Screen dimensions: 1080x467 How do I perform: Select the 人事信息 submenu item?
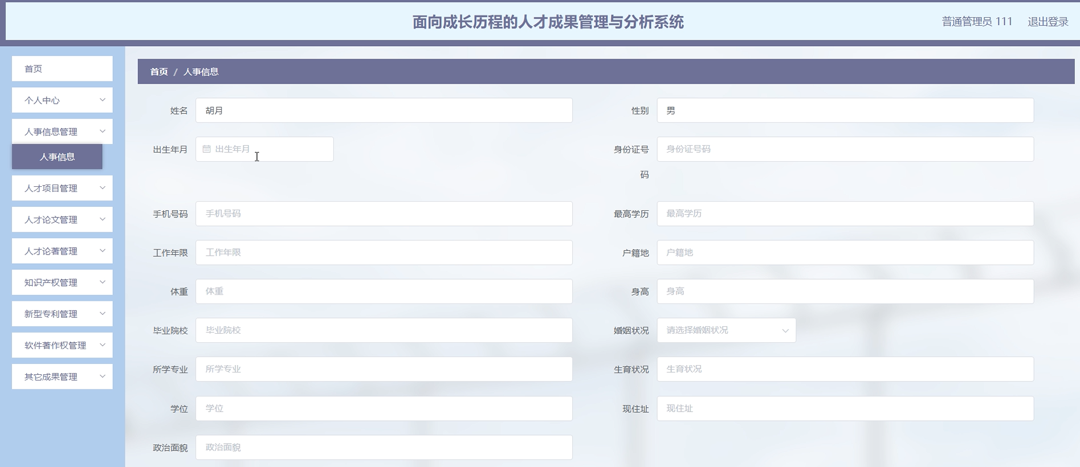(57, 157)
